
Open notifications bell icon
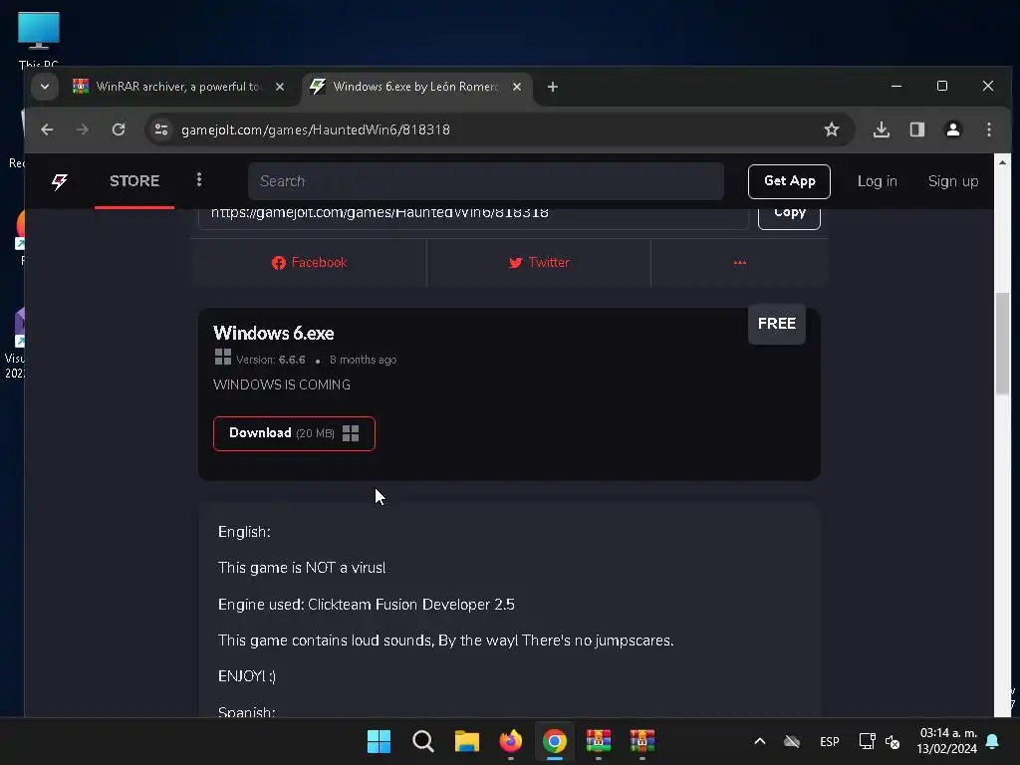click(x=992, y=741)
